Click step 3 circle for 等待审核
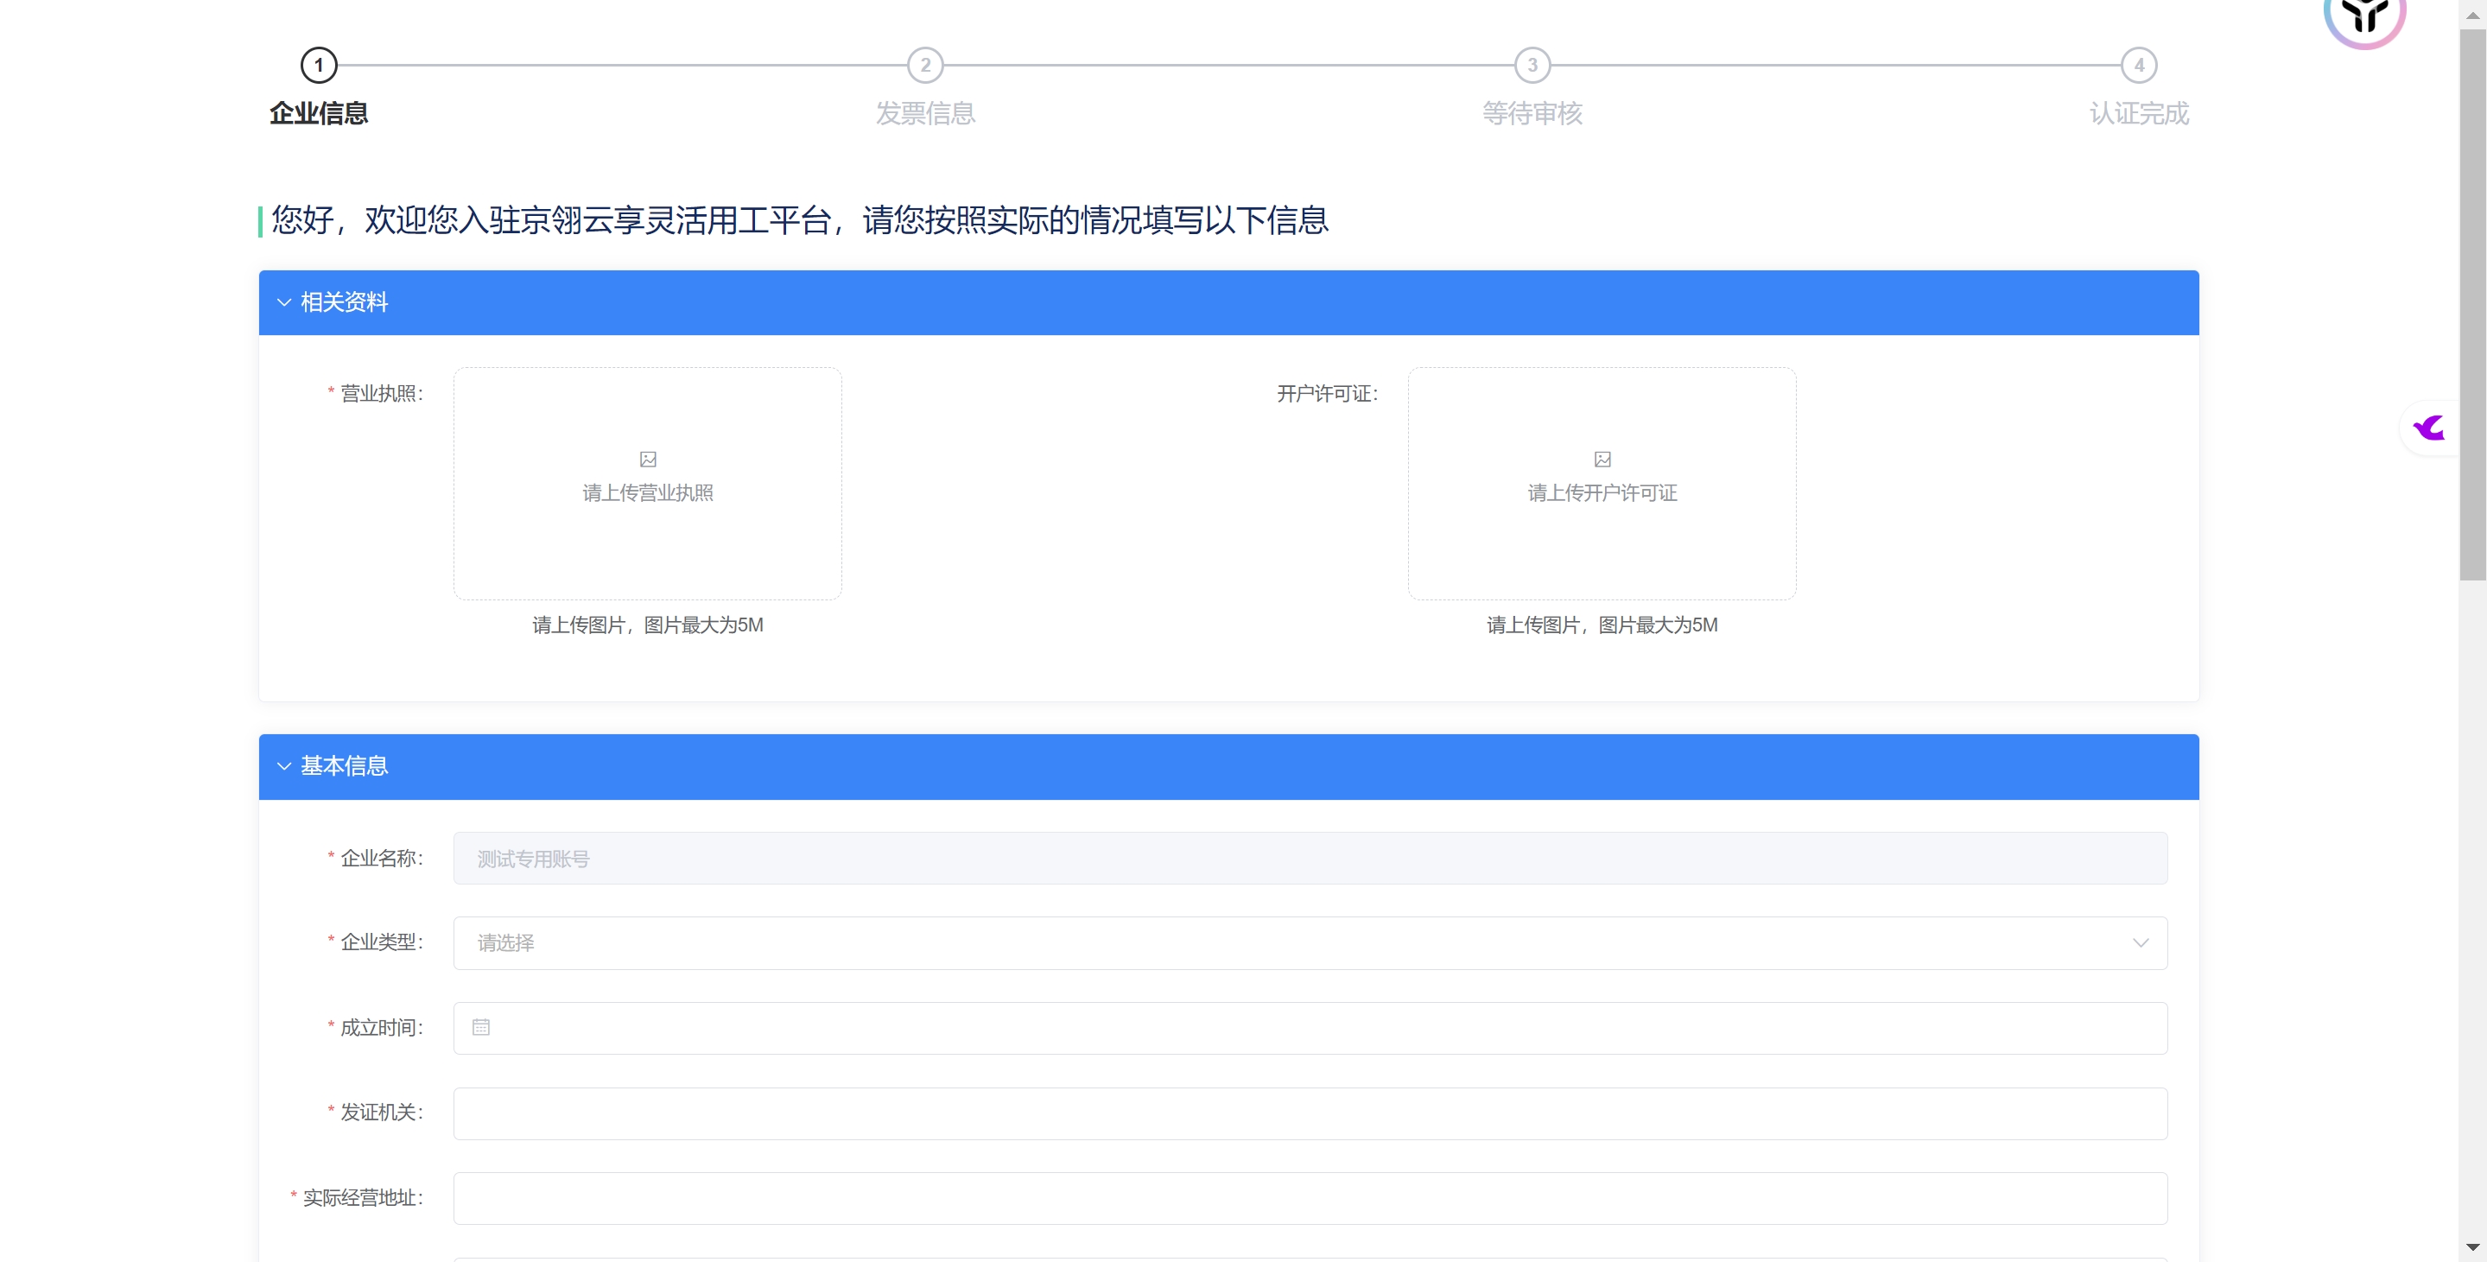The height and width of the screenshot is (1262, 2487). 1532,66
